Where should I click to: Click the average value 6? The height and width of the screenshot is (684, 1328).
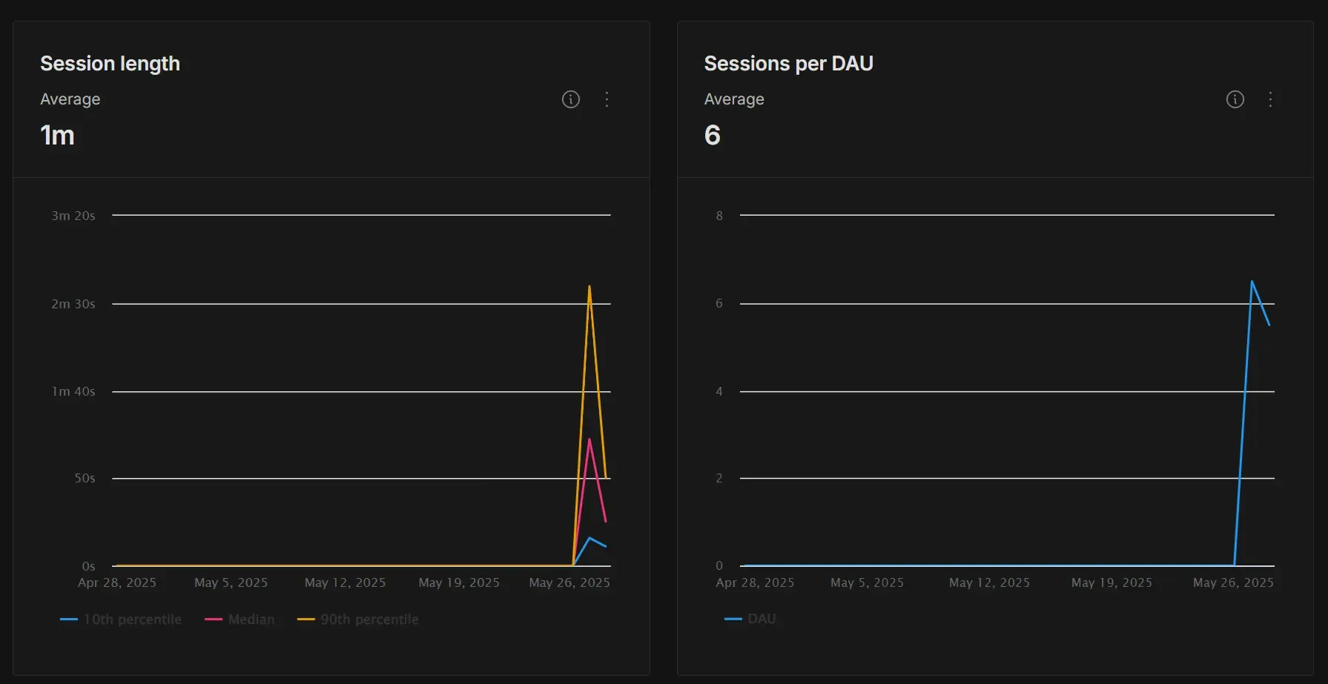(x=712, y=136)
